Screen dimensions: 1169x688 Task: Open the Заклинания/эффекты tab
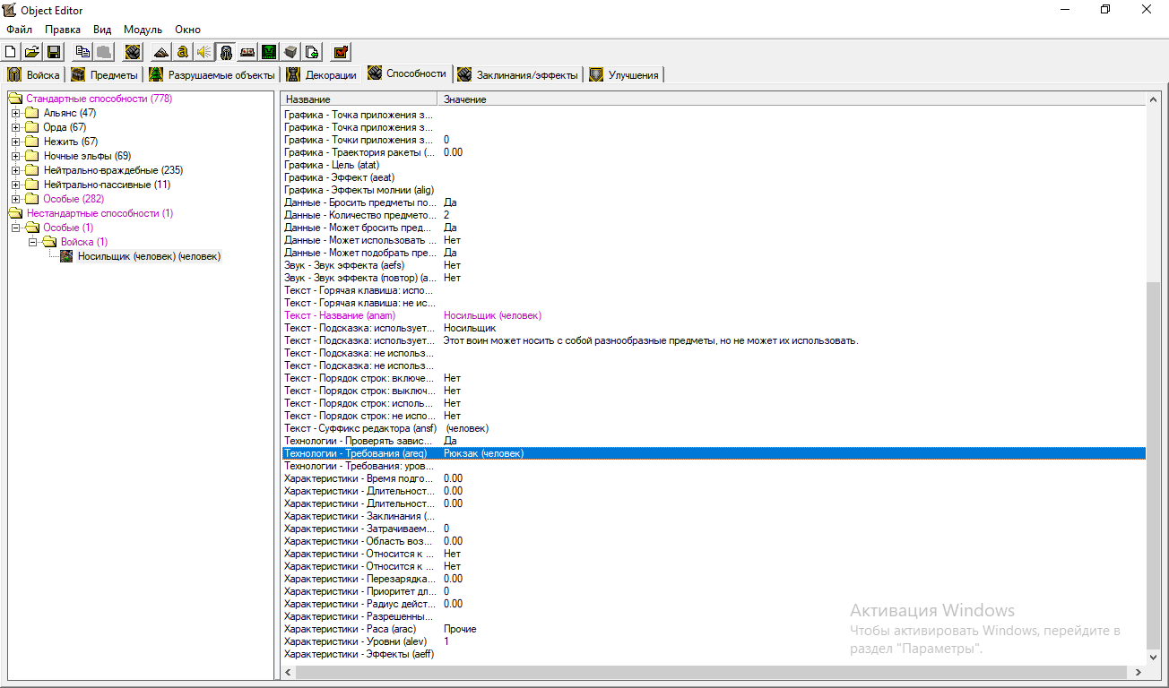518,75
